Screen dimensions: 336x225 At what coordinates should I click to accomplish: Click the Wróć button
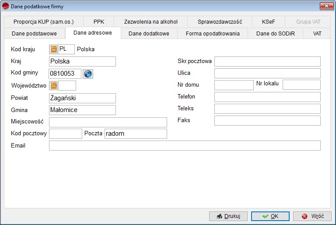(312, 216)
